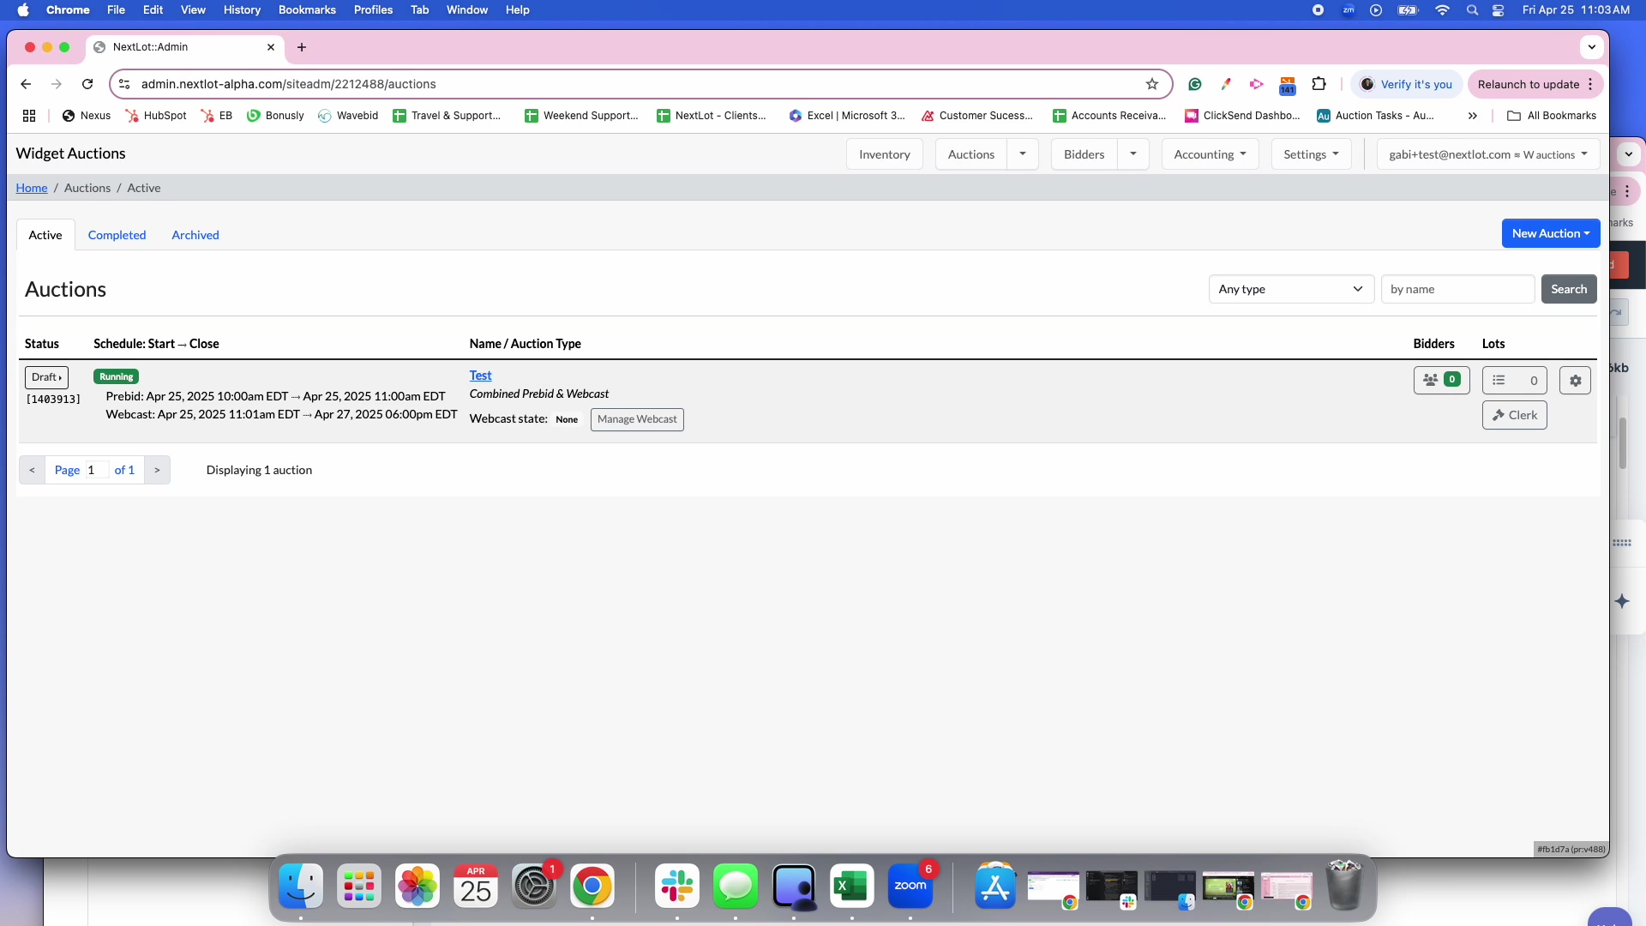Open the Test auction link
This screenshot has width=1646, height=926.
tap(480, 375)
